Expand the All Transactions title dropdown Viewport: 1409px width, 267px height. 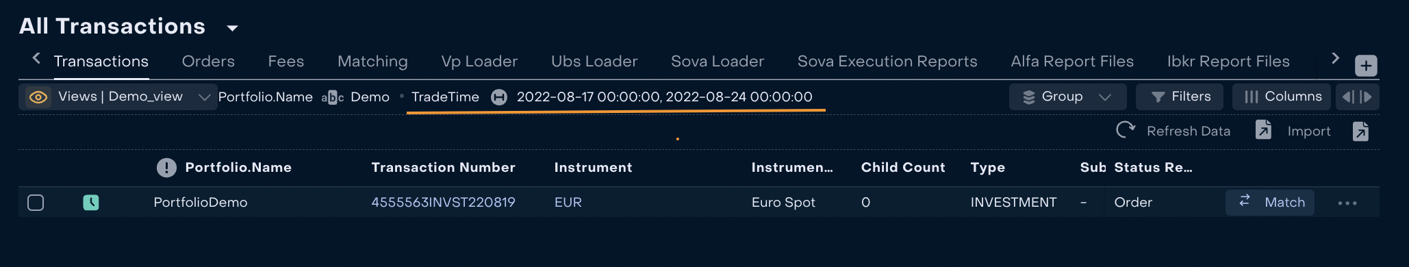pos(232,28)
